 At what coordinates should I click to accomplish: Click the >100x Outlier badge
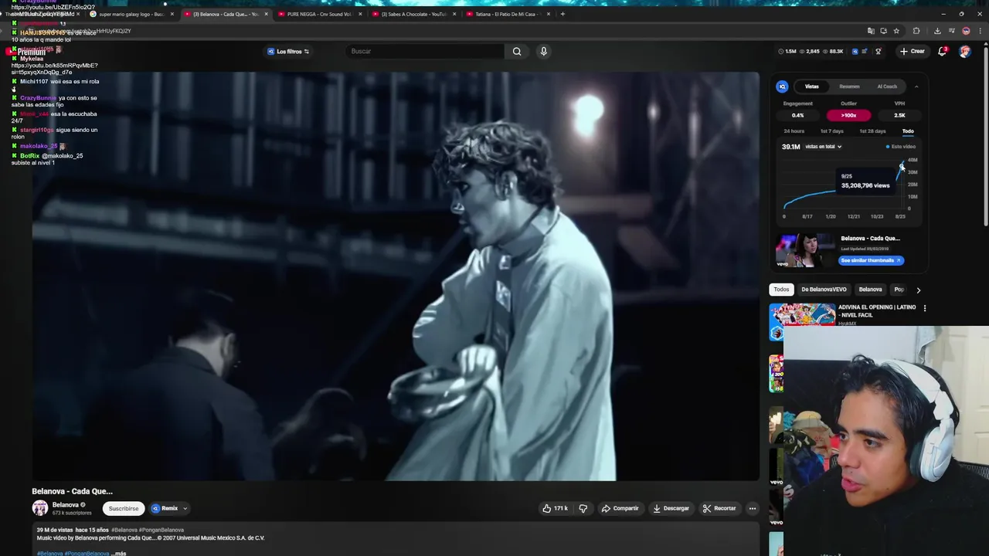(x=848, y=115)
